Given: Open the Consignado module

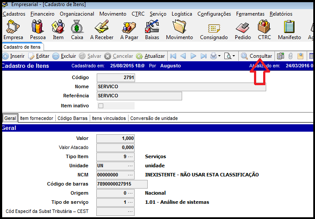Looking at the screenshot, I should [213, 29].
